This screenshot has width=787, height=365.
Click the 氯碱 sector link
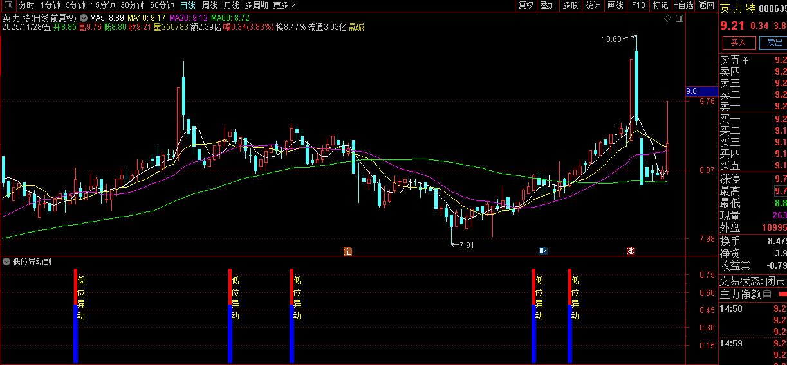[x=356, y=28]
